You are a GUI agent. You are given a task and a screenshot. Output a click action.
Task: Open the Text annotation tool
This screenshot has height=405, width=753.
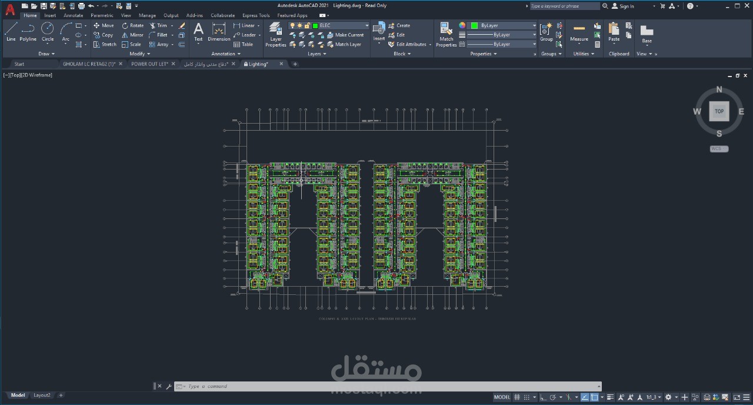pos(198,32)
